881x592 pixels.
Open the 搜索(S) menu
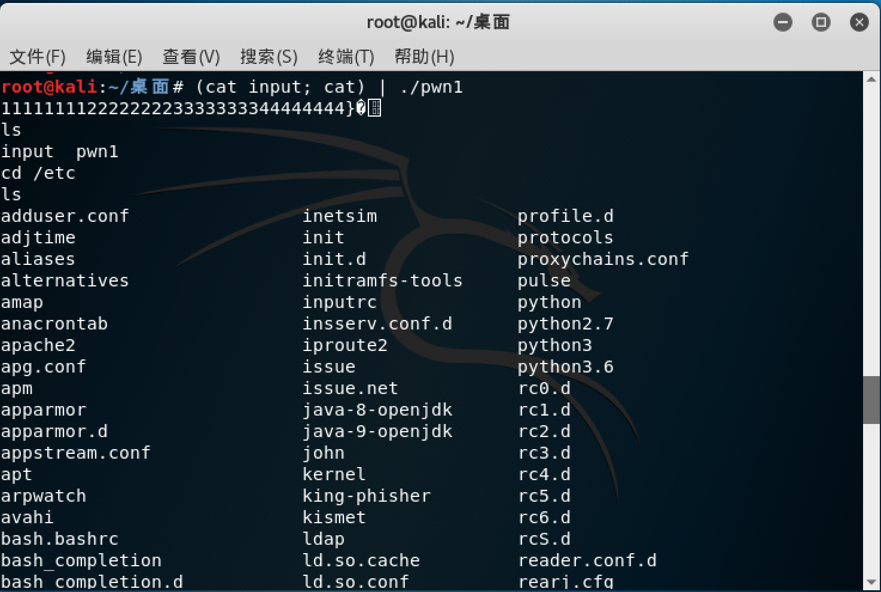click(269, 57)
